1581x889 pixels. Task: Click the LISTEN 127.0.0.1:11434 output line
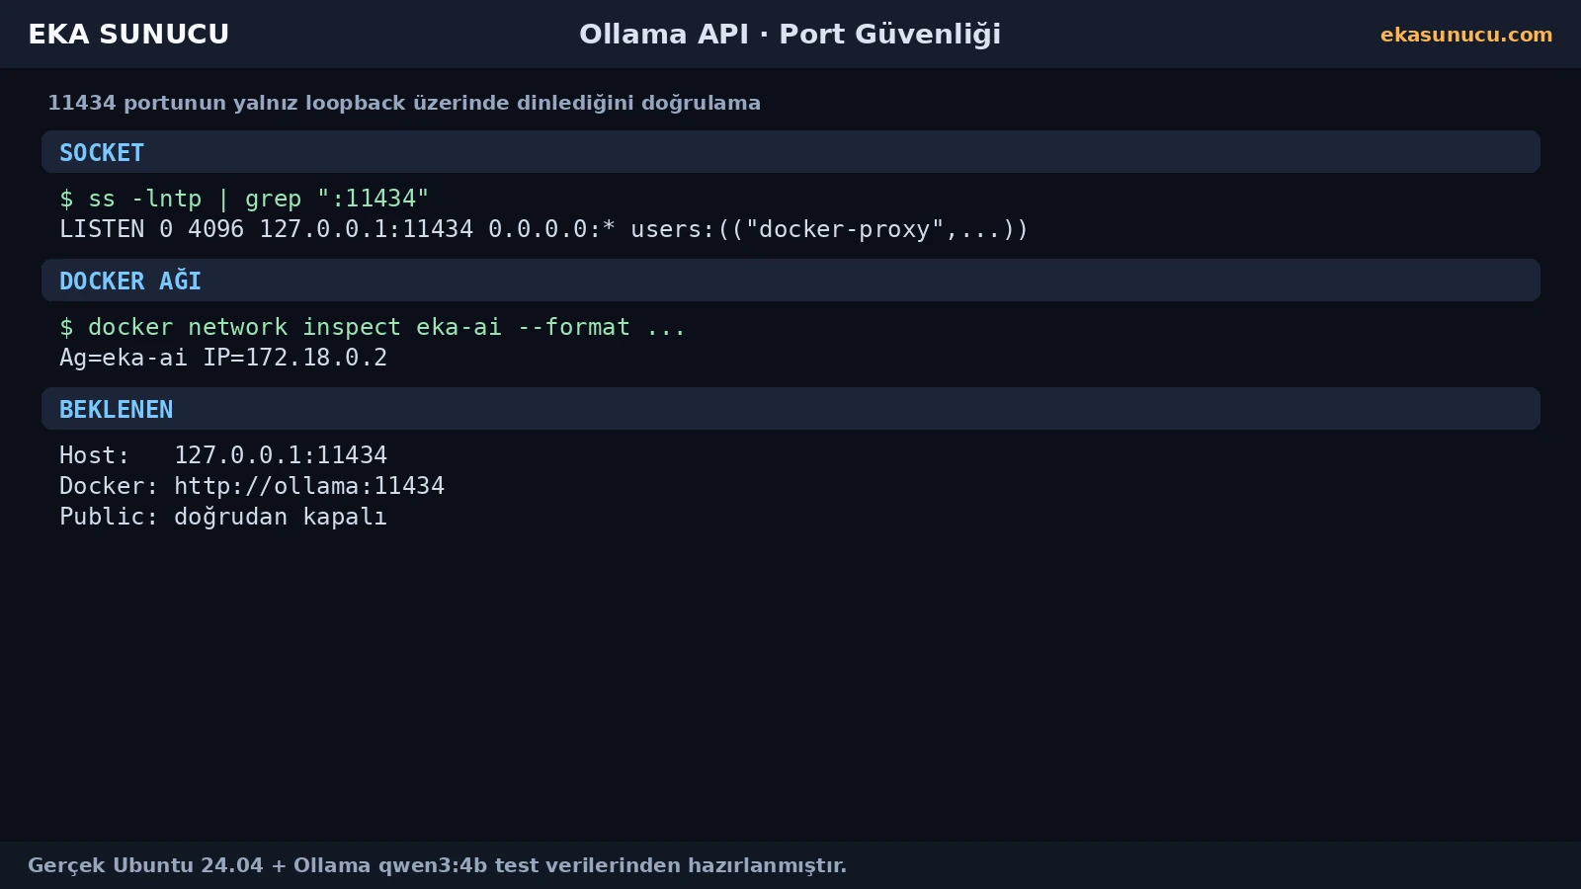(543, 229)
